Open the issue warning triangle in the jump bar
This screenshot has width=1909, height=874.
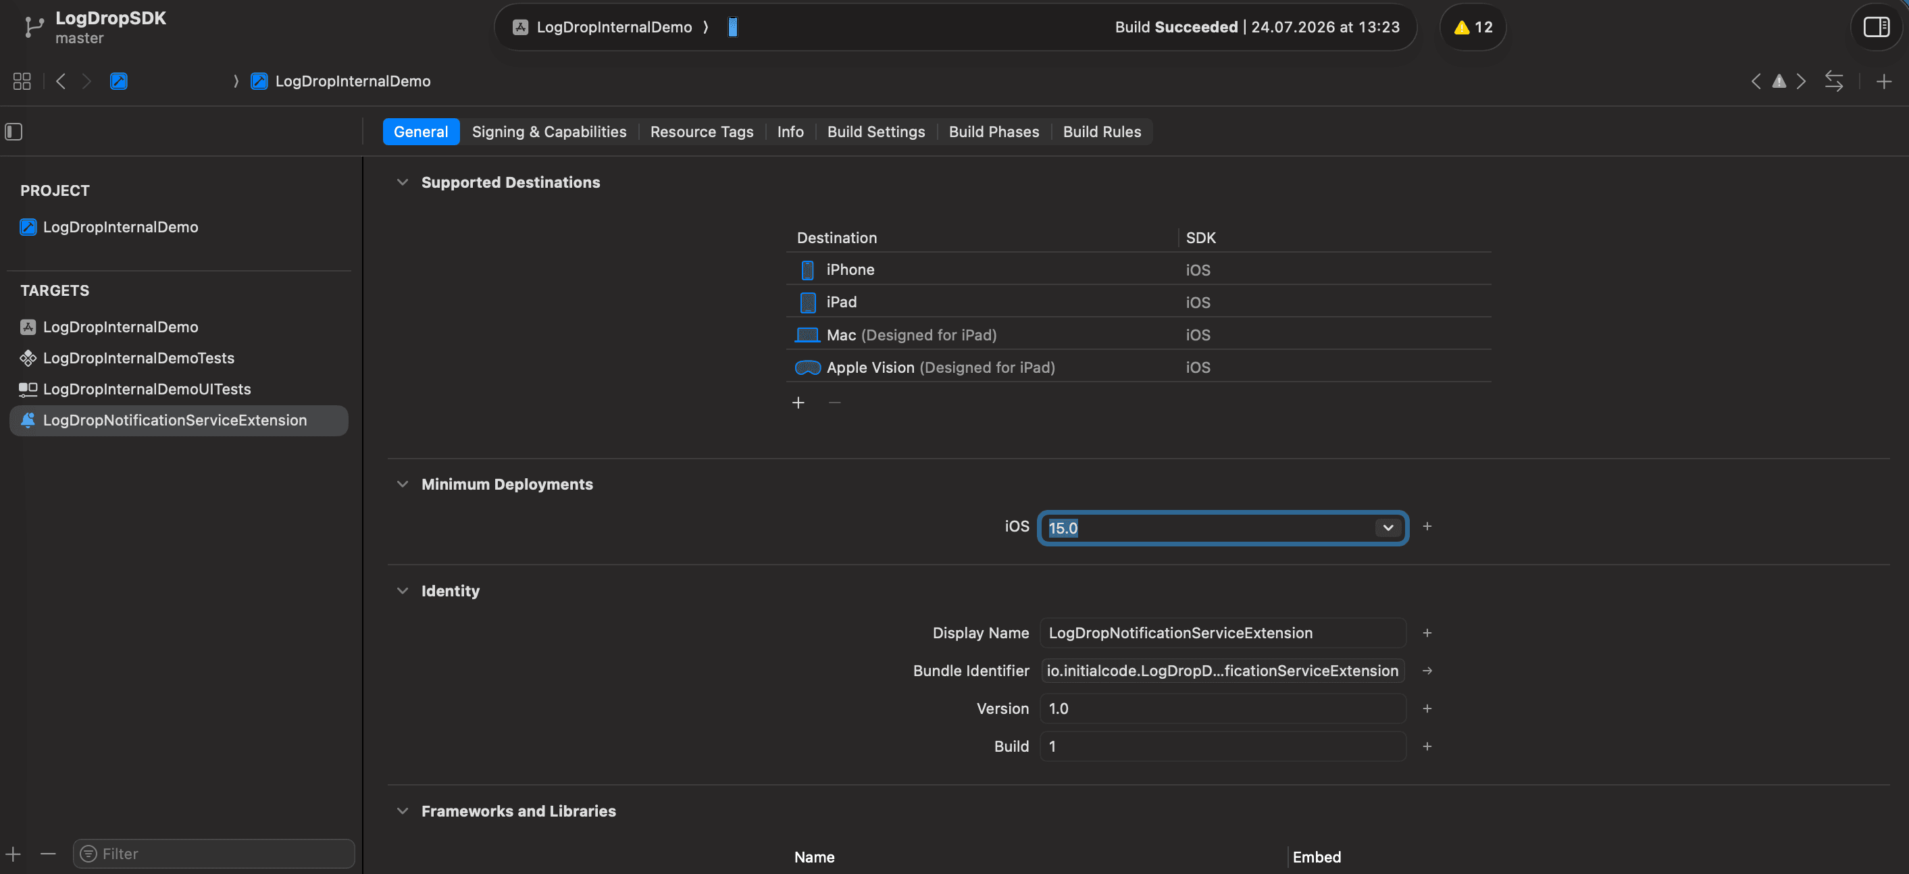pos(1779,81)
